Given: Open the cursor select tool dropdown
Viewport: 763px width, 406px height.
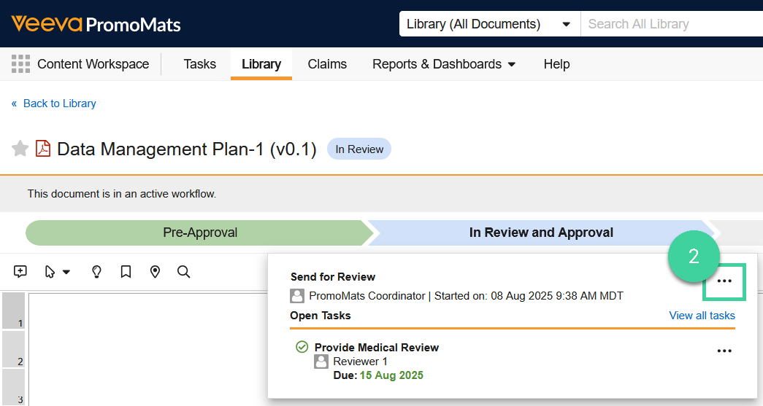Looking at the screenshot, I should (57, 272).
